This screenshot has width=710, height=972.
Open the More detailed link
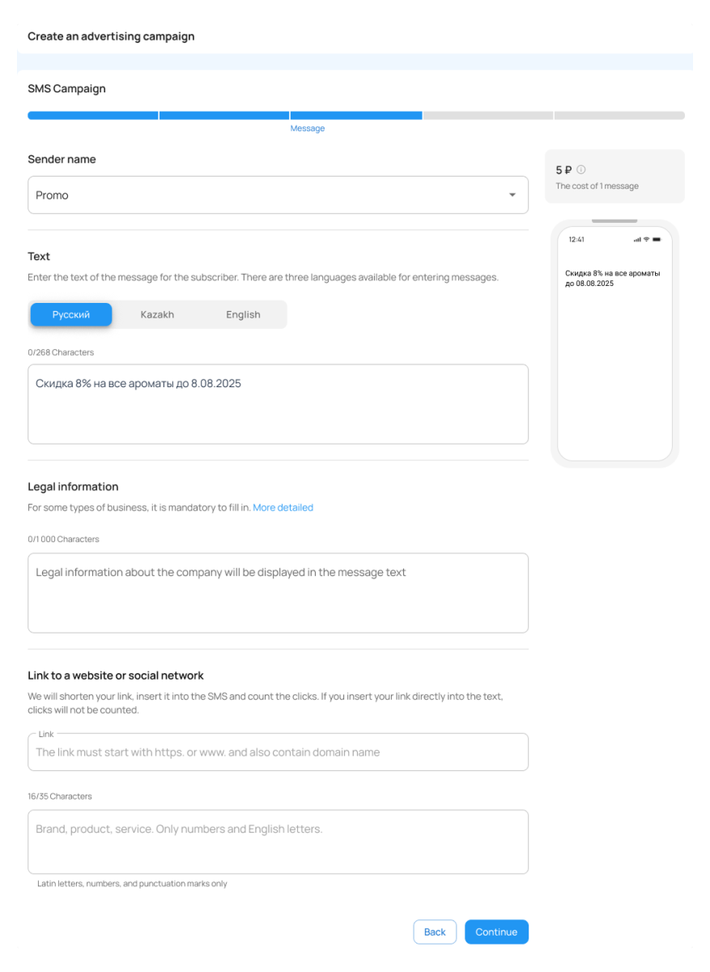tap(283, 508)
